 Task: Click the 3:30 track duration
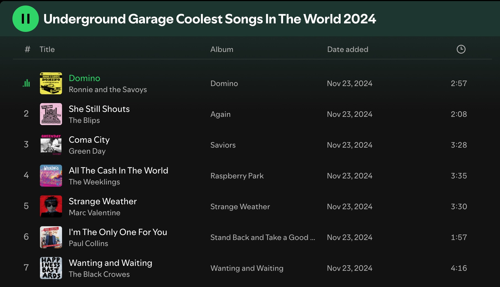click(x=459, y=206)
